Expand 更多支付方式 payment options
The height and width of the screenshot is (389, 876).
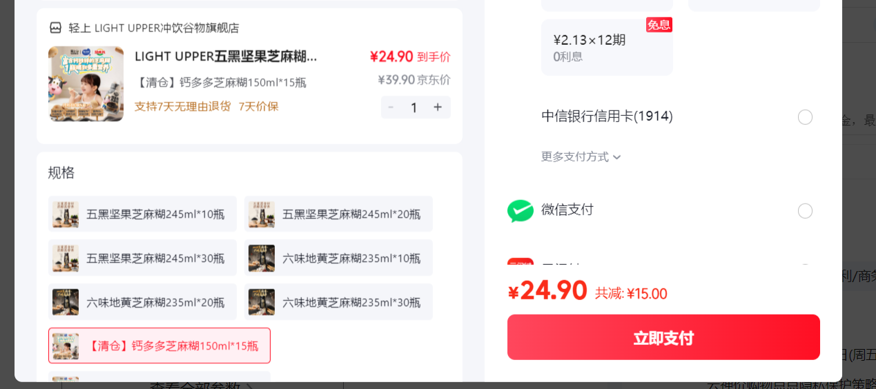581,157
